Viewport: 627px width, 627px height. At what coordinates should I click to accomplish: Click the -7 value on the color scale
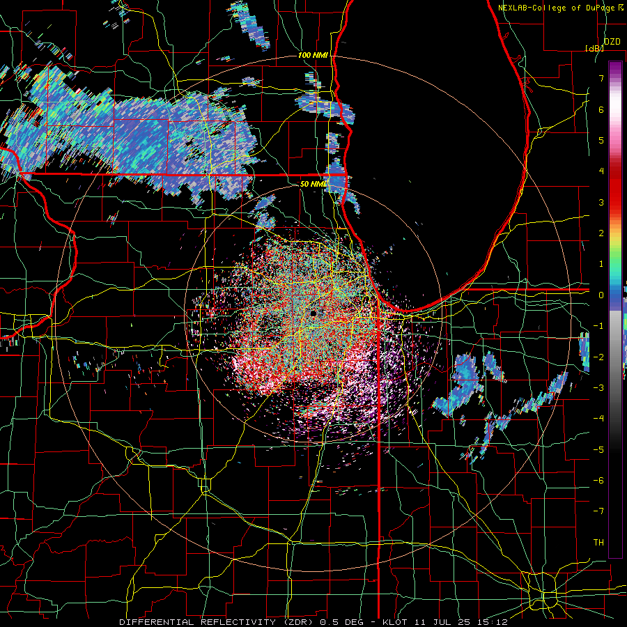(x=598, y=511)
